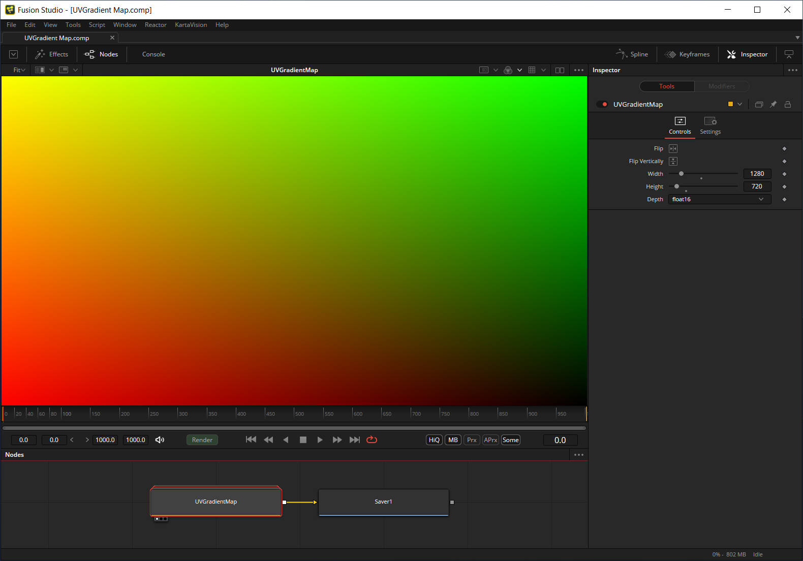Image resolution: width=803 pixels, height=561 pixels.
Task: Toggle the Flip horizontal checkbox
Action: click(x=673, y=149)
